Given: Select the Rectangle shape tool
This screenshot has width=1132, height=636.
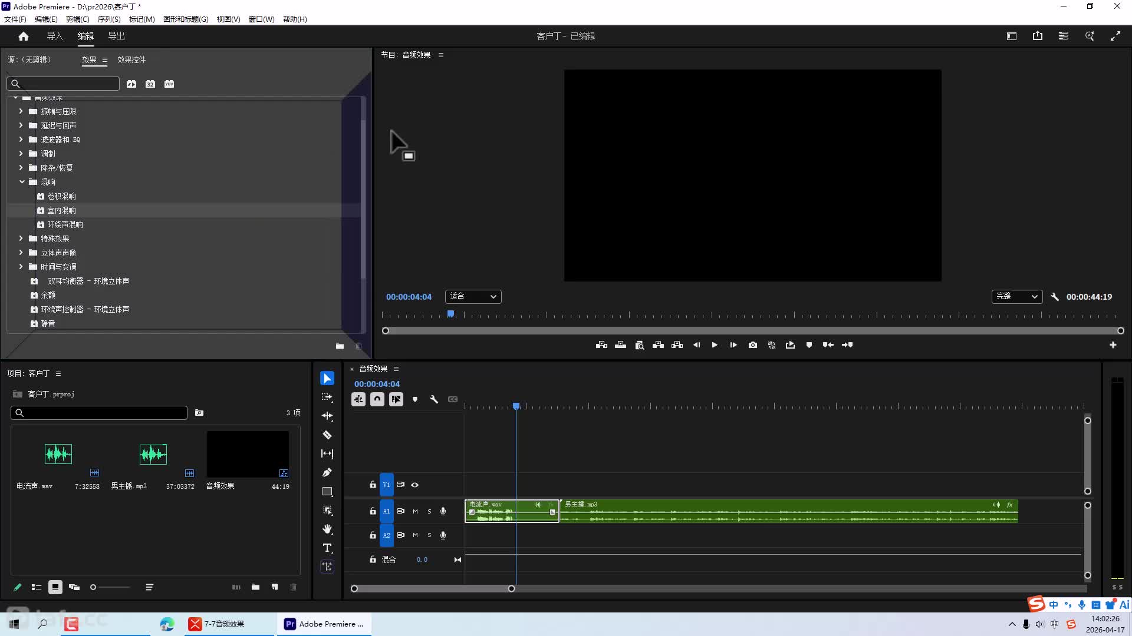Looking at the screenshot, I should [x=327, y=491].
